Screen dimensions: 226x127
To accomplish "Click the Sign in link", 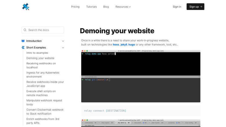I will pyautogui.click(x=177, y=7).
